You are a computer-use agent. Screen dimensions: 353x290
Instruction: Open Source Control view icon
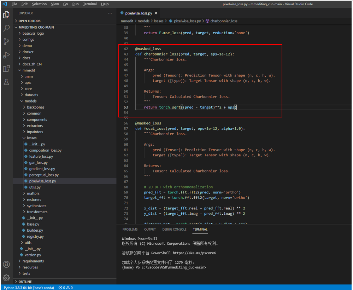6,42
